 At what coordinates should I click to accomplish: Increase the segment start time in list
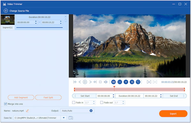[36, 21]
